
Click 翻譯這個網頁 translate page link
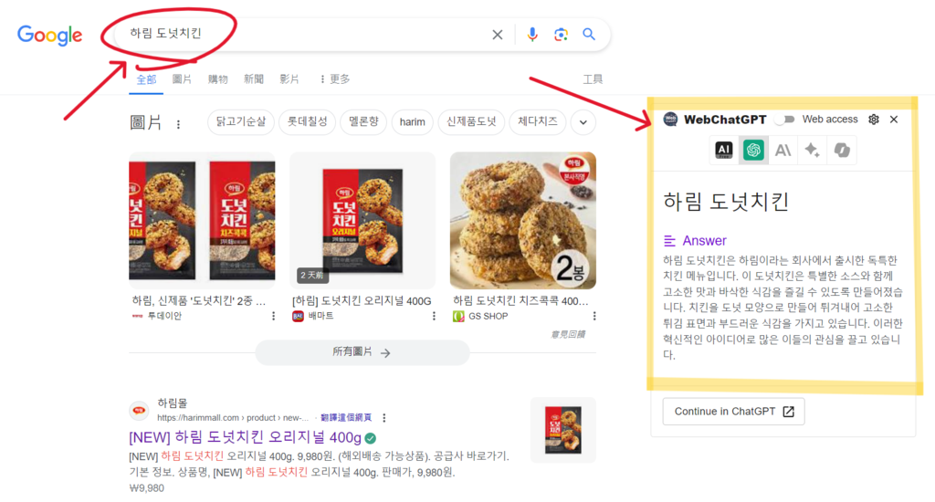[346, 418]
